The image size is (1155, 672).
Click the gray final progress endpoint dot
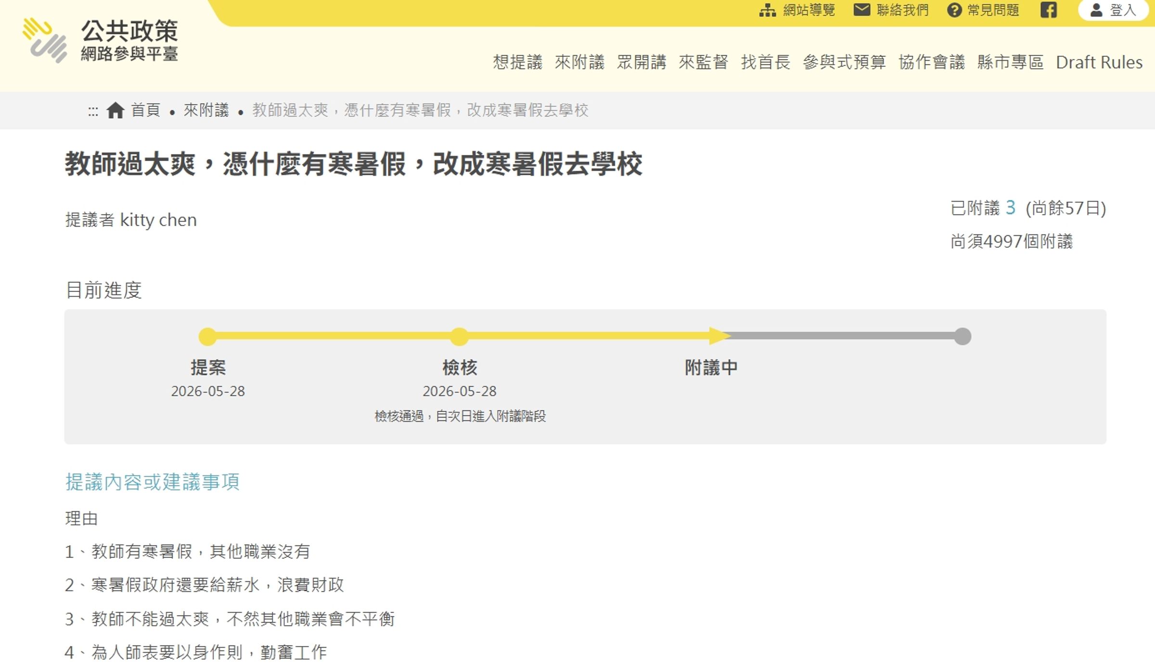click(x=962, y=336)
